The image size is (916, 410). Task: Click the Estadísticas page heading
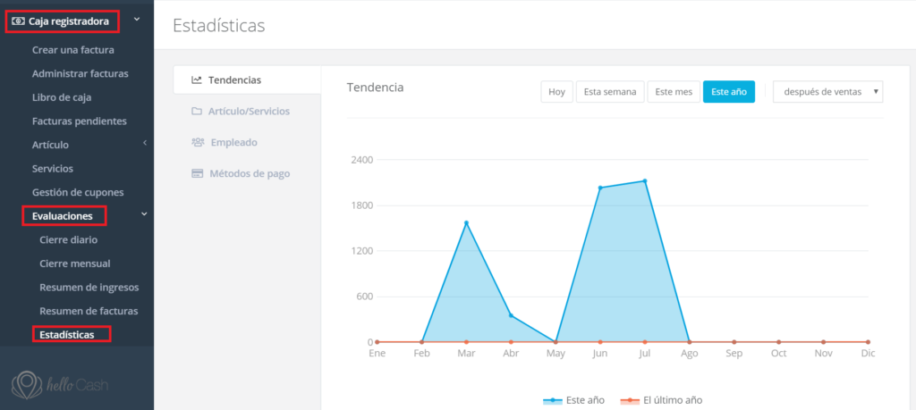(x=218, y=26)
